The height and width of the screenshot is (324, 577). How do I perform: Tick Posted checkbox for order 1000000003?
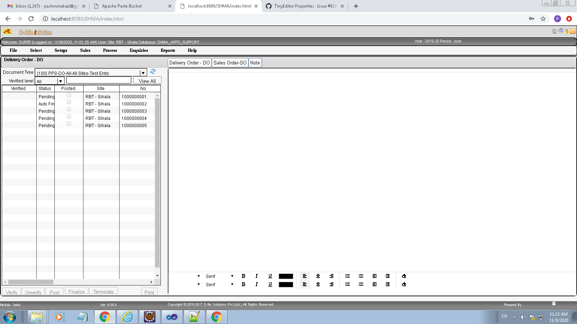69,109
